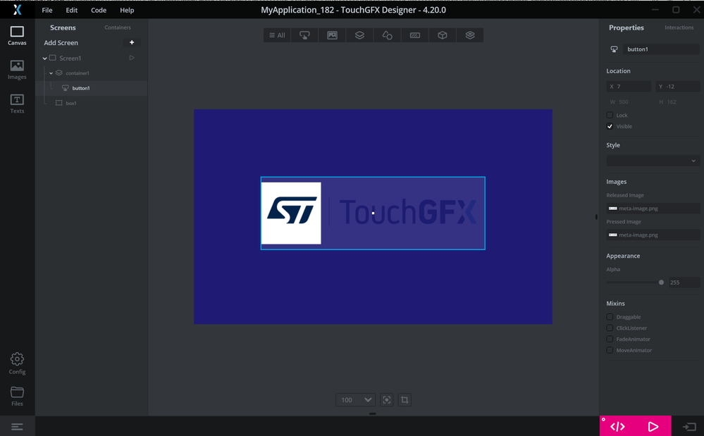The height and width of the screenshot is (436, 704).
Task: Collapse the Screen1 tree node
Action: (45, 58)
